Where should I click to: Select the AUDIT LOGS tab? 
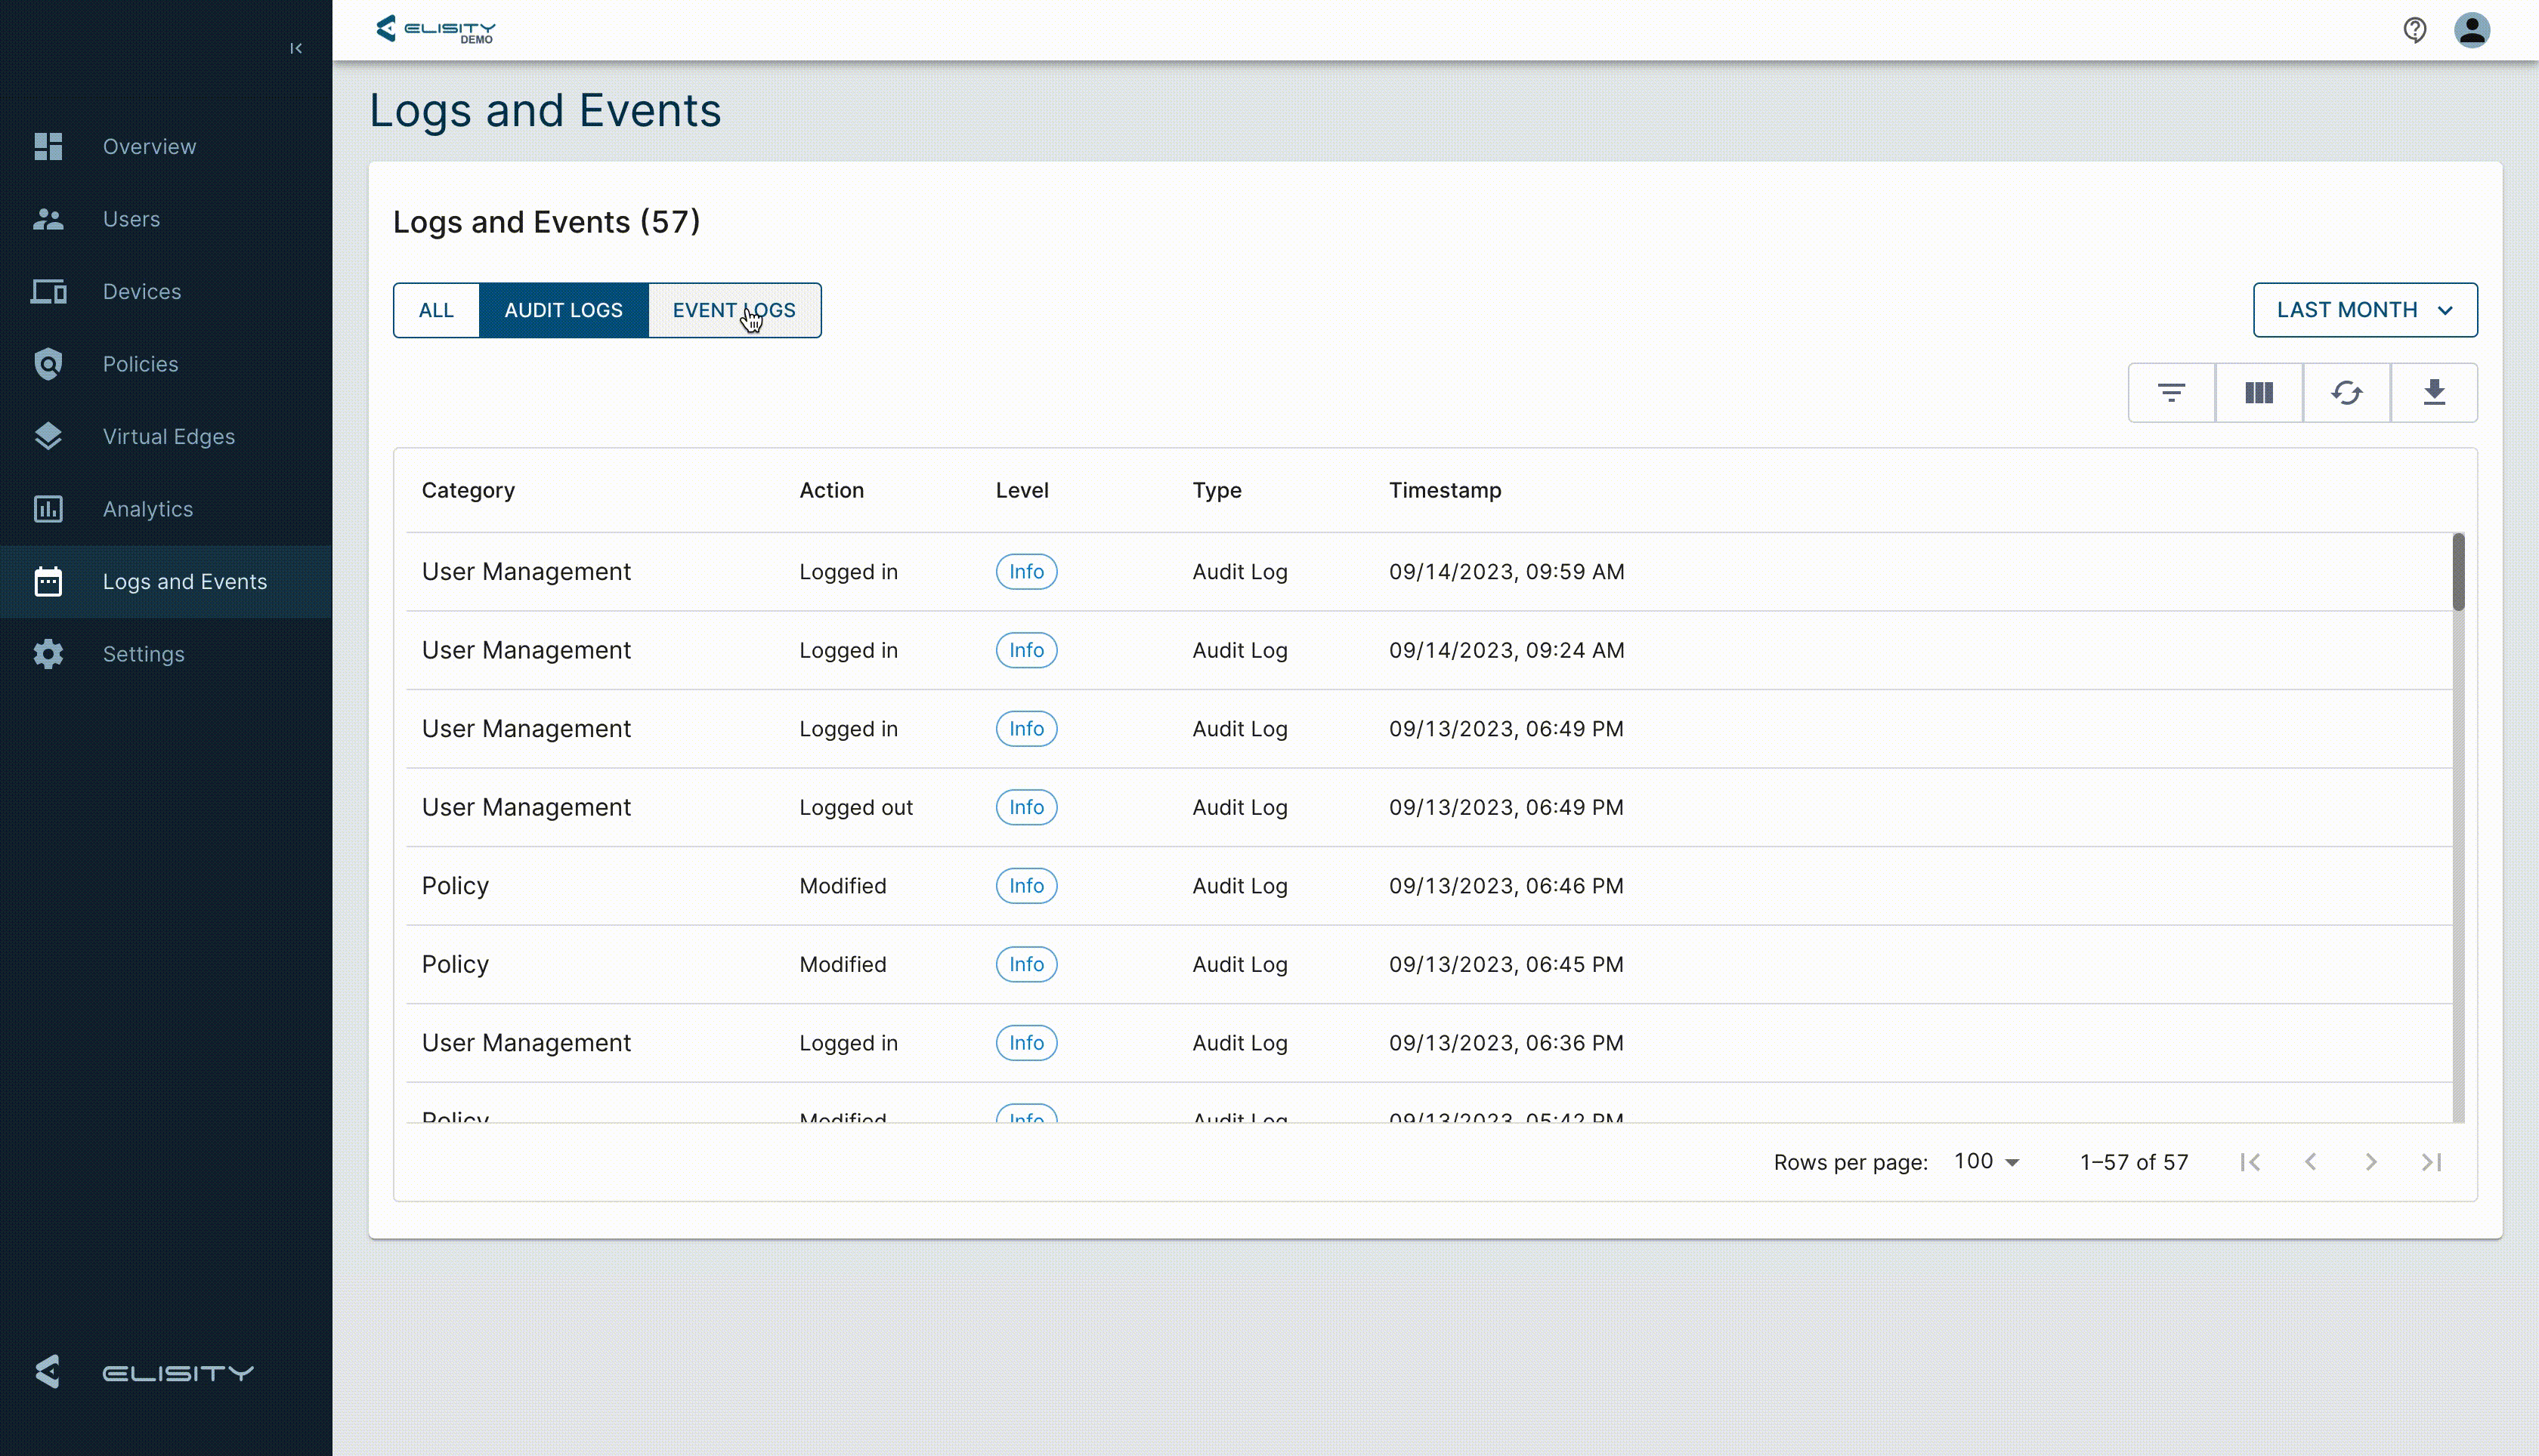coord(563,310)
